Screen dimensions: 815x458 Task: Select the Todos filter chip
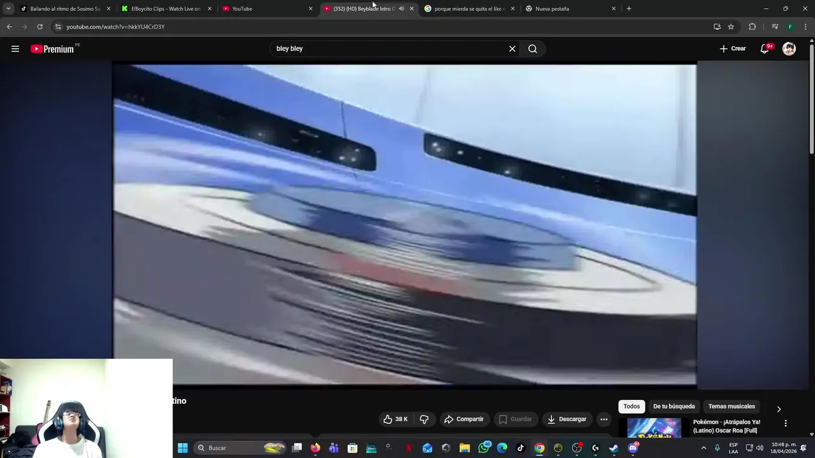pyautogui.click(x=632, y=406)
